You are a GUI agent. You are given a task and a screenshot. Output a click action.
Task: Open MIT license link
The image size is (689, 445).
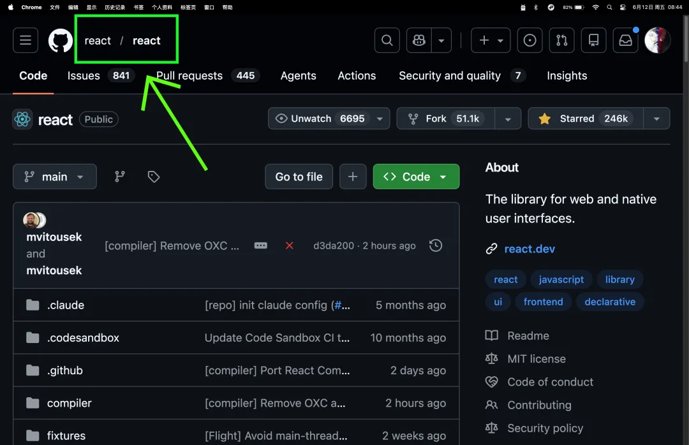[526, 359]
